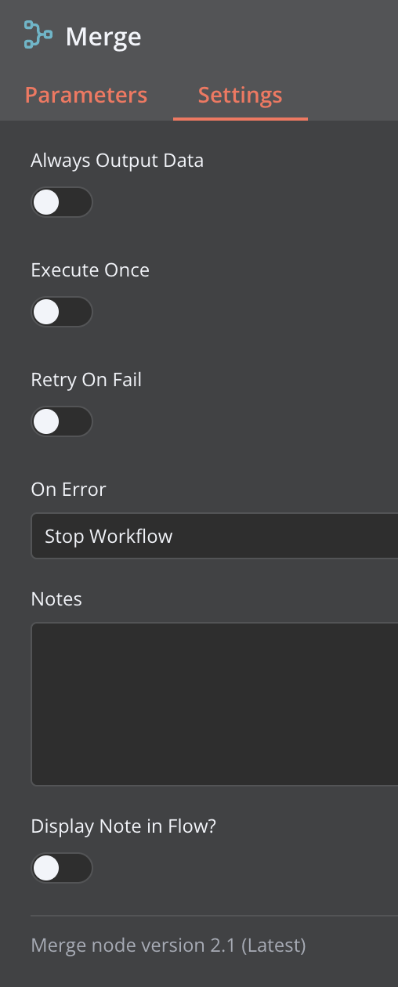Click the Notes field label
398x987 pixels.
click(56, 599)
